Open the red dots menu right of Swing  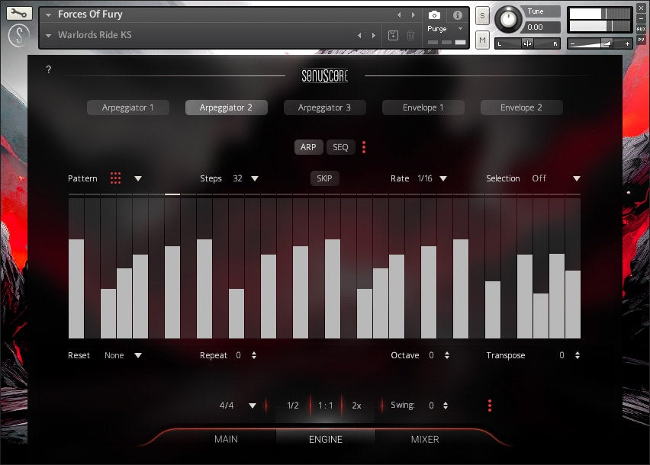click(x=490, y=406)
